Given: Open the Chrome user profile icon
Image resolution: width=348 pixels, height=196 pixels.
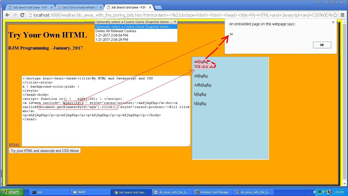Looking at the screenshot, I should click(318, 2).
